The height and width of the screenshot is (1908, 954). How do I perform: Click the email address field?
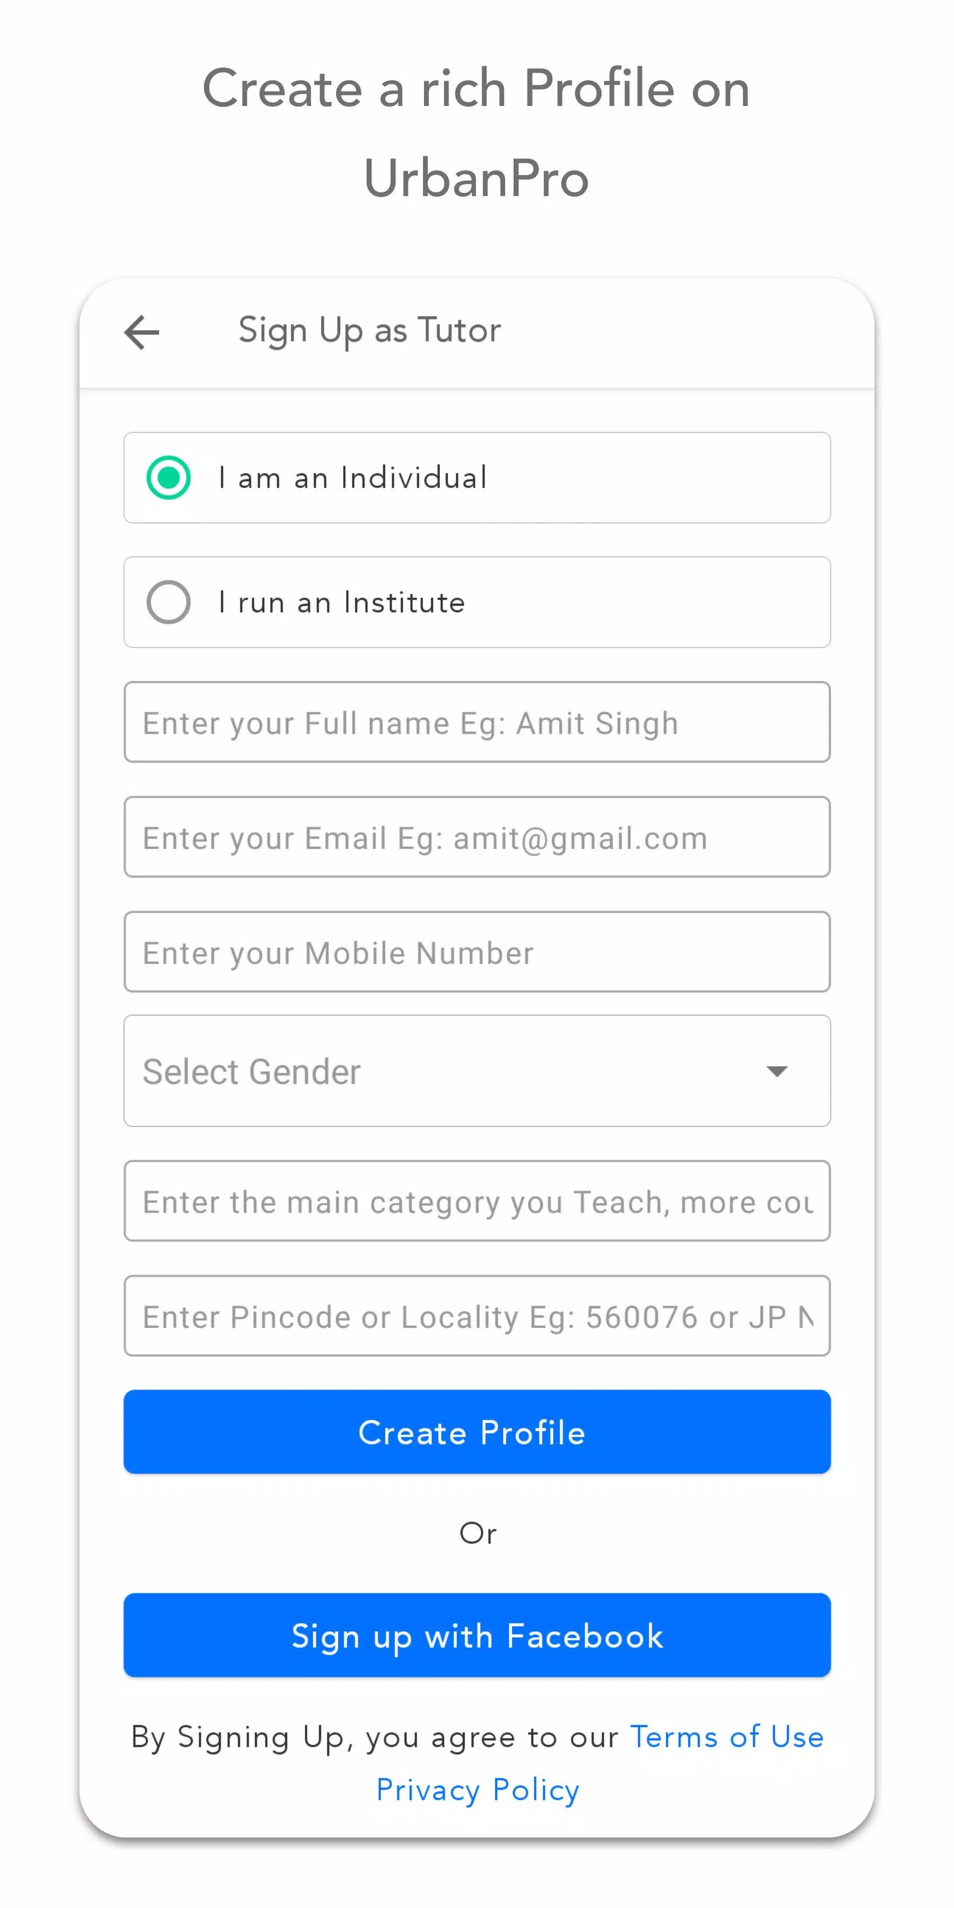(478, 838)
